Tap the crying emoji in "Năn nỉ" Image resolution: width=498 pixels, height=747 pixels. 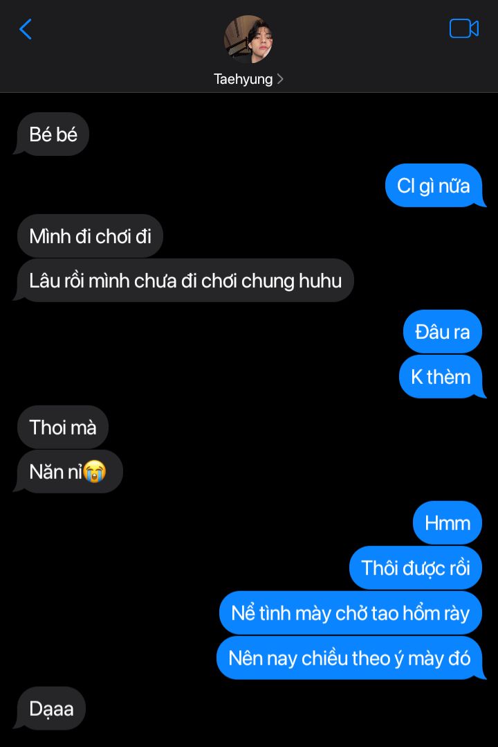[94, 472]
